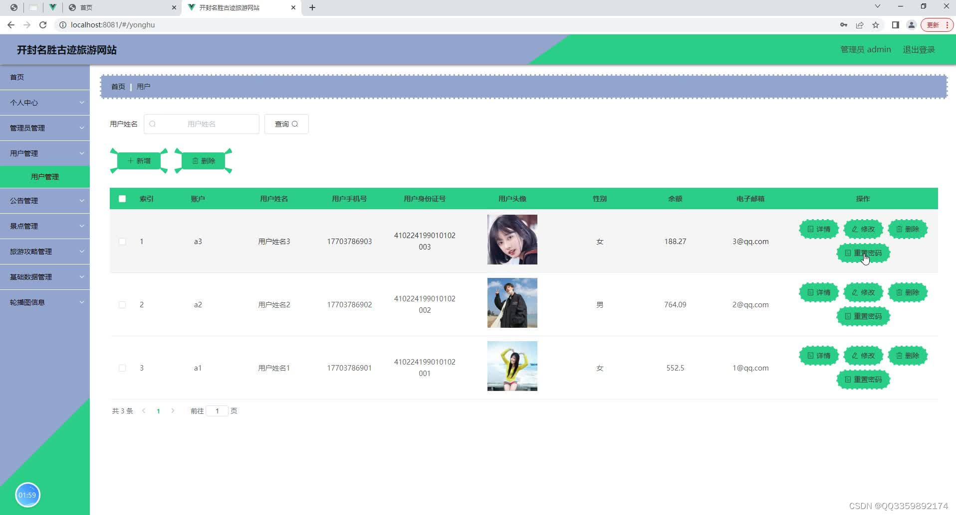Expand 景点管理 sidebar menu
956x515 pixels.
coord(45,226)
